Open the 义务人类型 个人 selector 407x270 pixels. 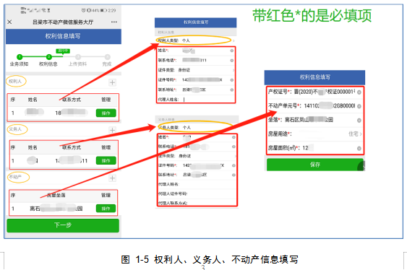click(196, 128)
